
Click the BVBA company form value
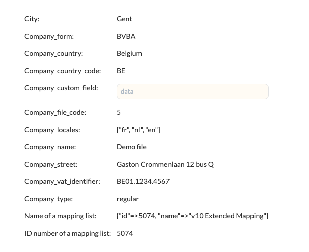(x=126, y=36)
